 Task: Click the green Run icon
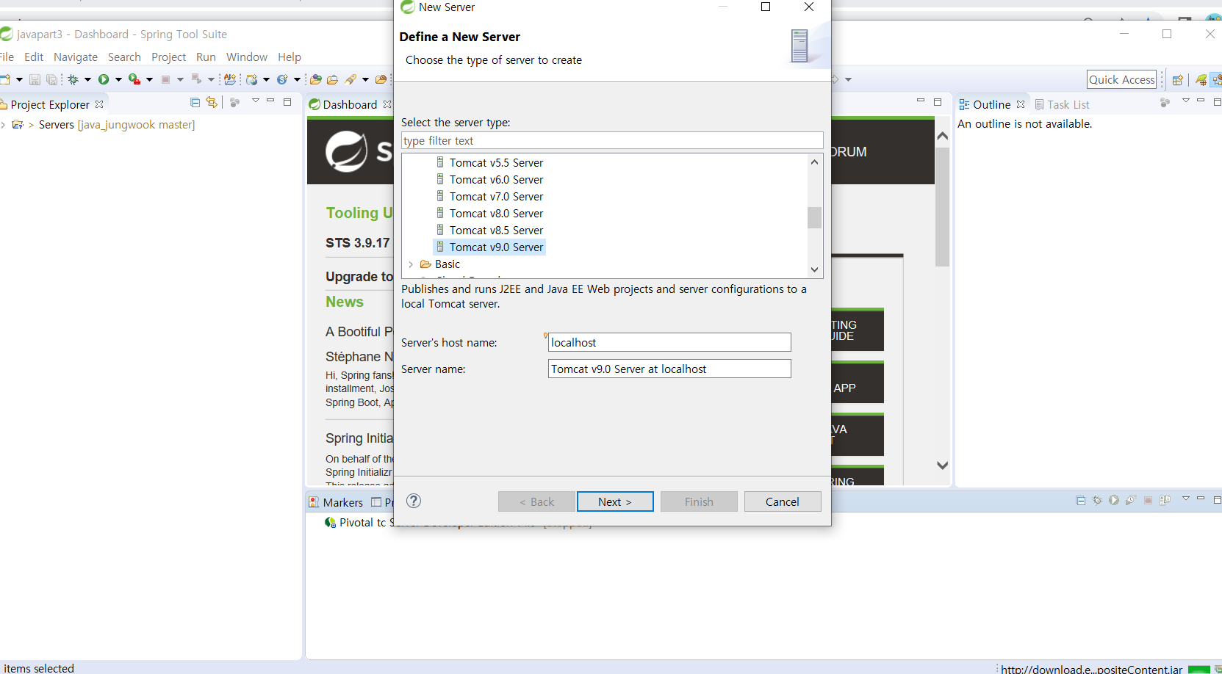104,79
